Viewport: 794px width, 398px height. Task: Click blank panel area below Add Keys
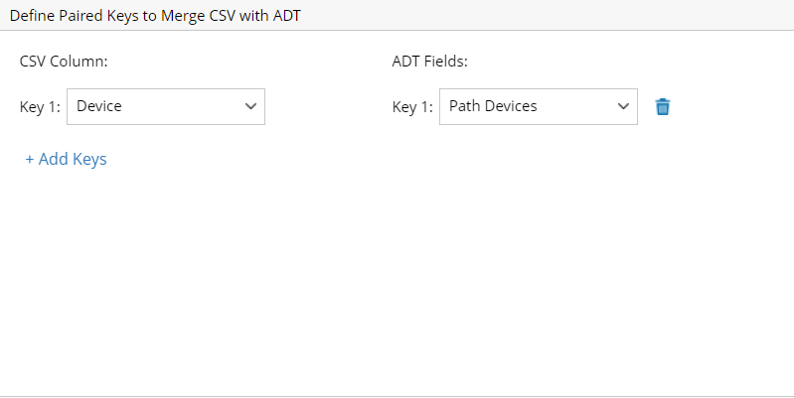[199, 278]
